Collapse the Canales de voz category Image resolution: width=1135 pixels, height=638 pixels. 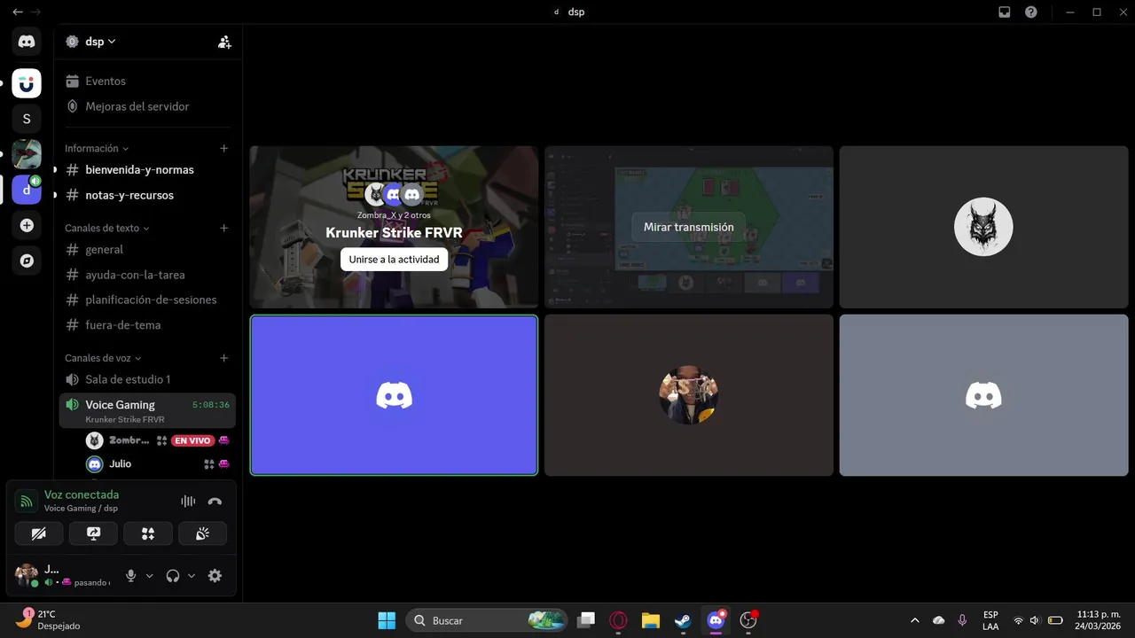tap(103, 358)
